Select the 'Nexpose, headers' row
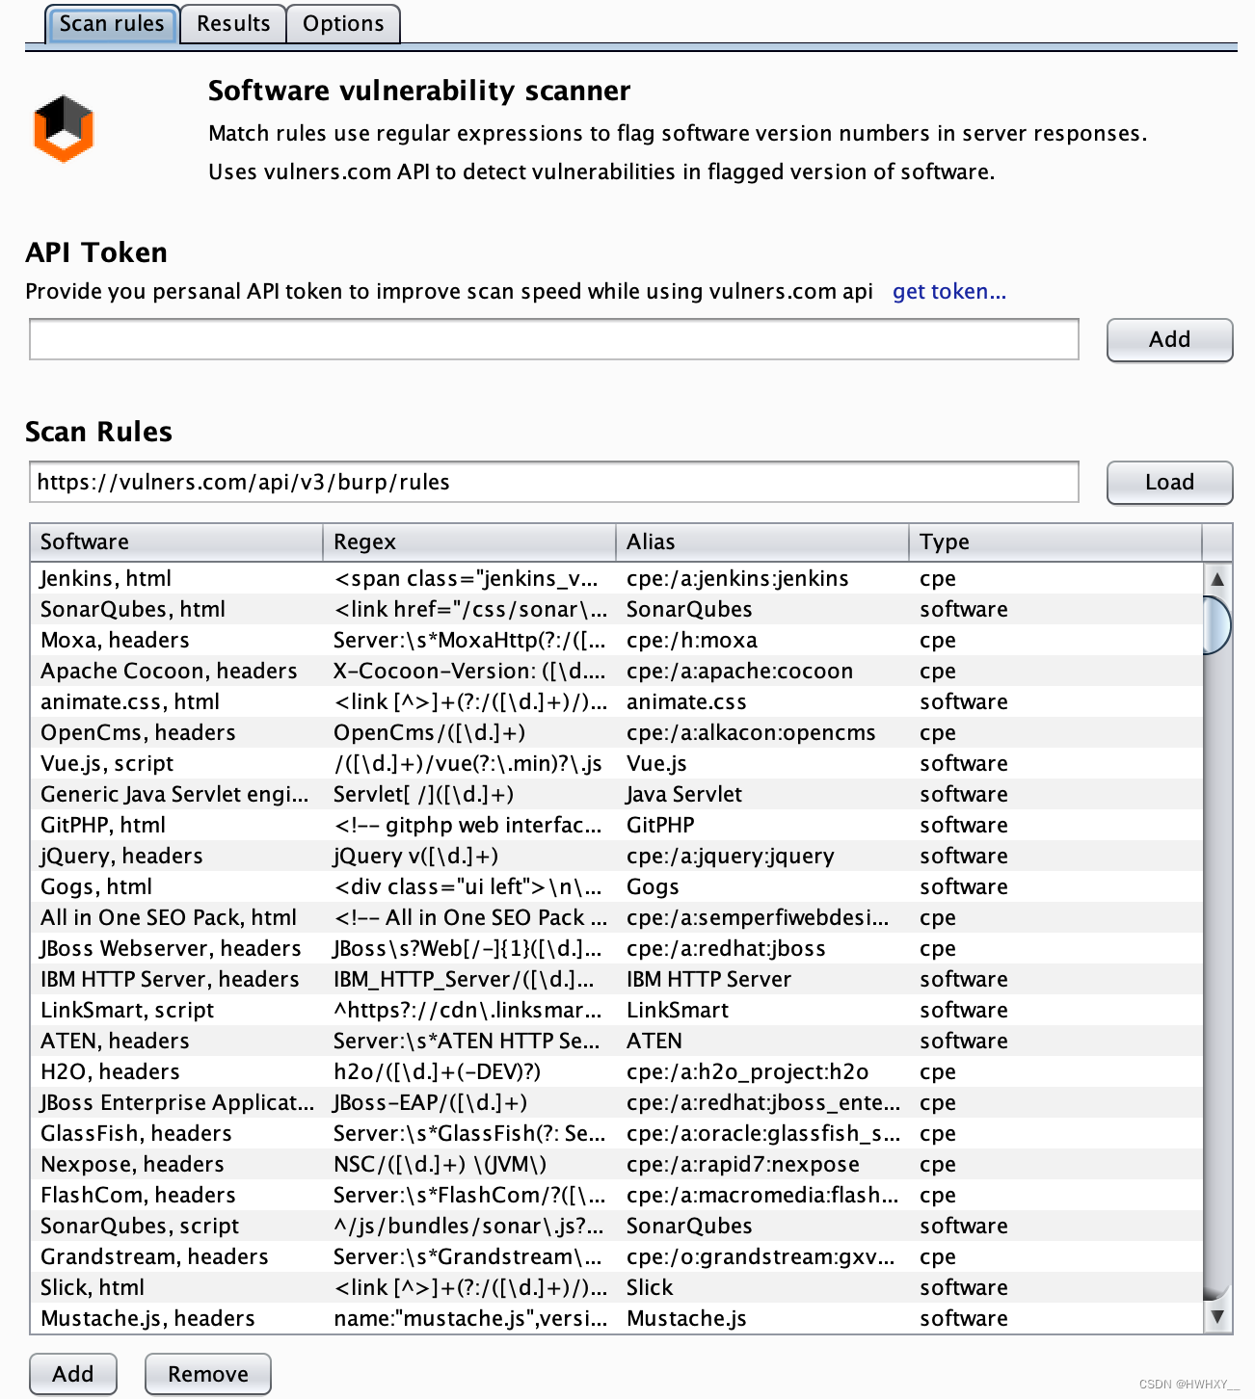The height and width of the screenshot is (1399, 1255). coord(617,1164)
